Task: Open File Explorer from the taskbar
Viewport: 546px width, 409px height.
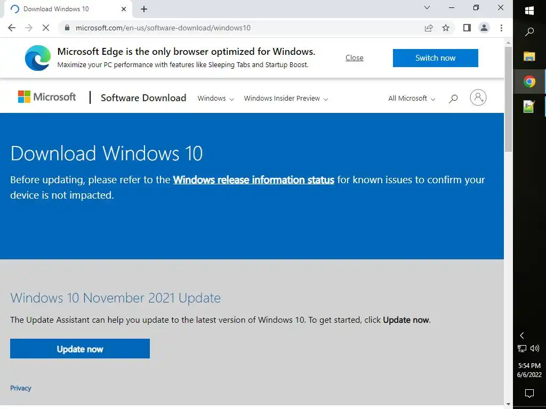Action: 529,56
